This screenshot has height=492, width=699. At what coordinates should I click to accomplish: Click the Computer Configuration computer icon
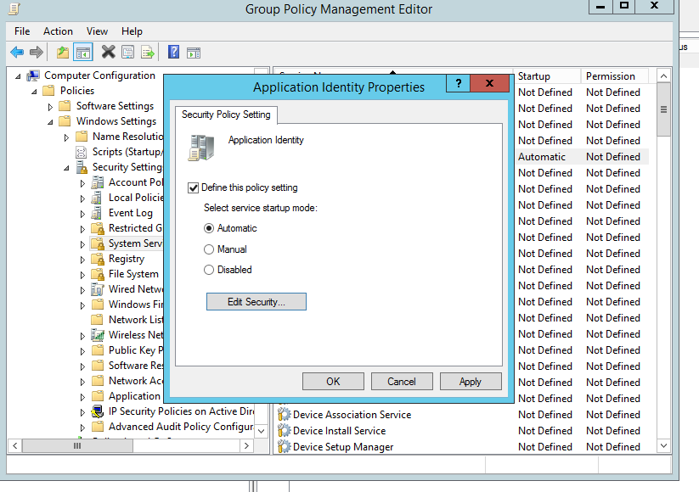(x=33, y=75)
